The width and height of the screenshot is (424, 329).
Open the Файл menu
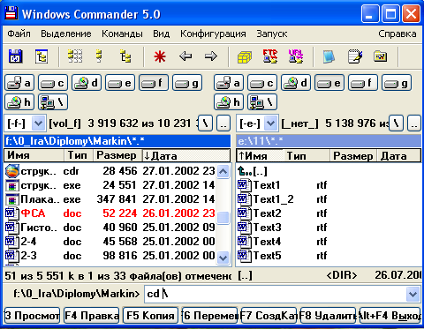[19, 34]
